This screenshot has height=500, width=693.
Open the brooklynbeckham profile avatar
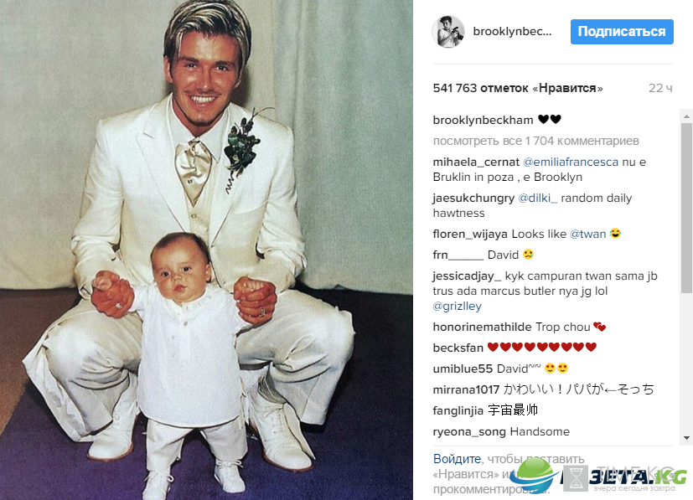coord(448,32)
